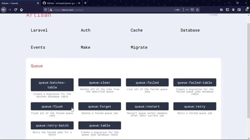
Task: Bookmark this page with star icon
Action: [x=197, y=10]
